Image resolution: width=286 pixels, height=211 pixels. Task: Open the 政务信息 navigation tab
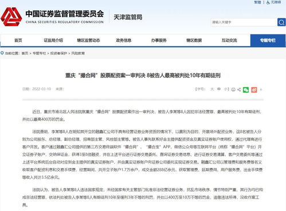[x=124, y=40]
